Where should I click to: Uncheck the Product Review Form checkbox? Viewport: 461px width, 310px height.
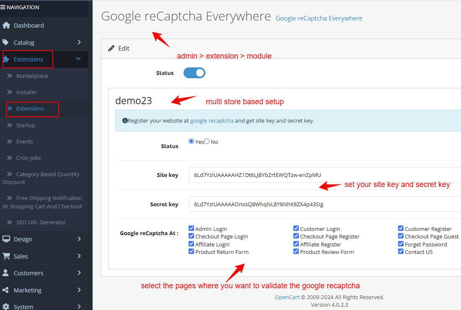(296, 251)
